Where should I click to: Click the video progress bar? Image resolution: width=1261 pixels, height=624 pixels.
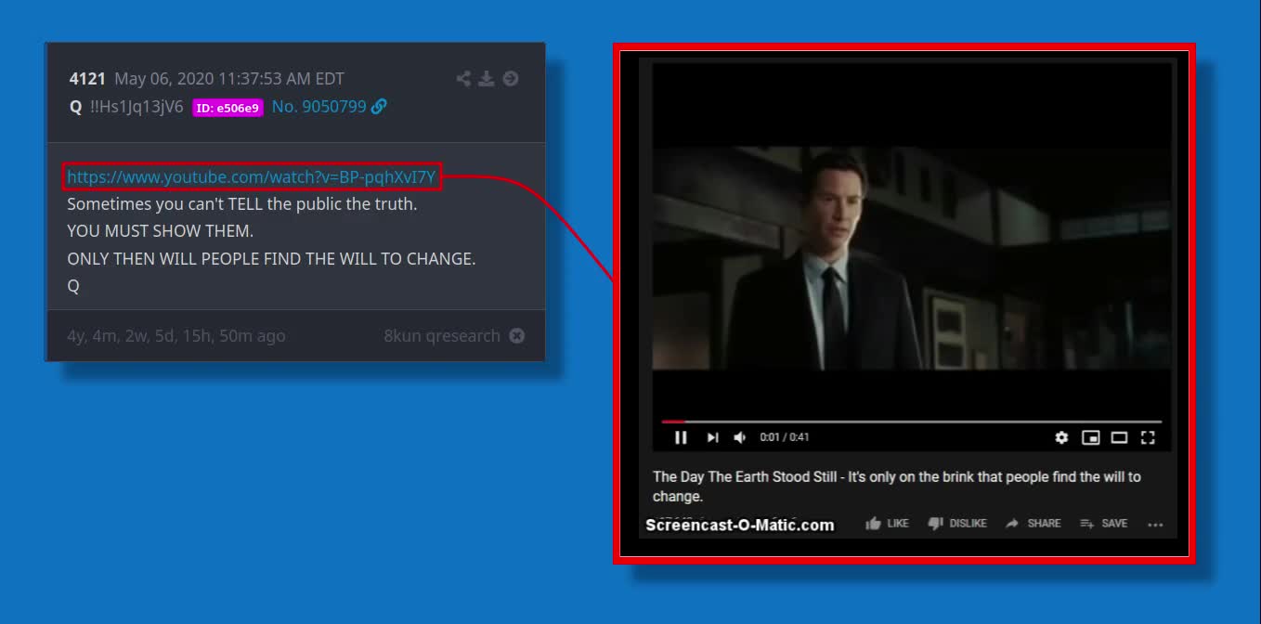(910, 422)
